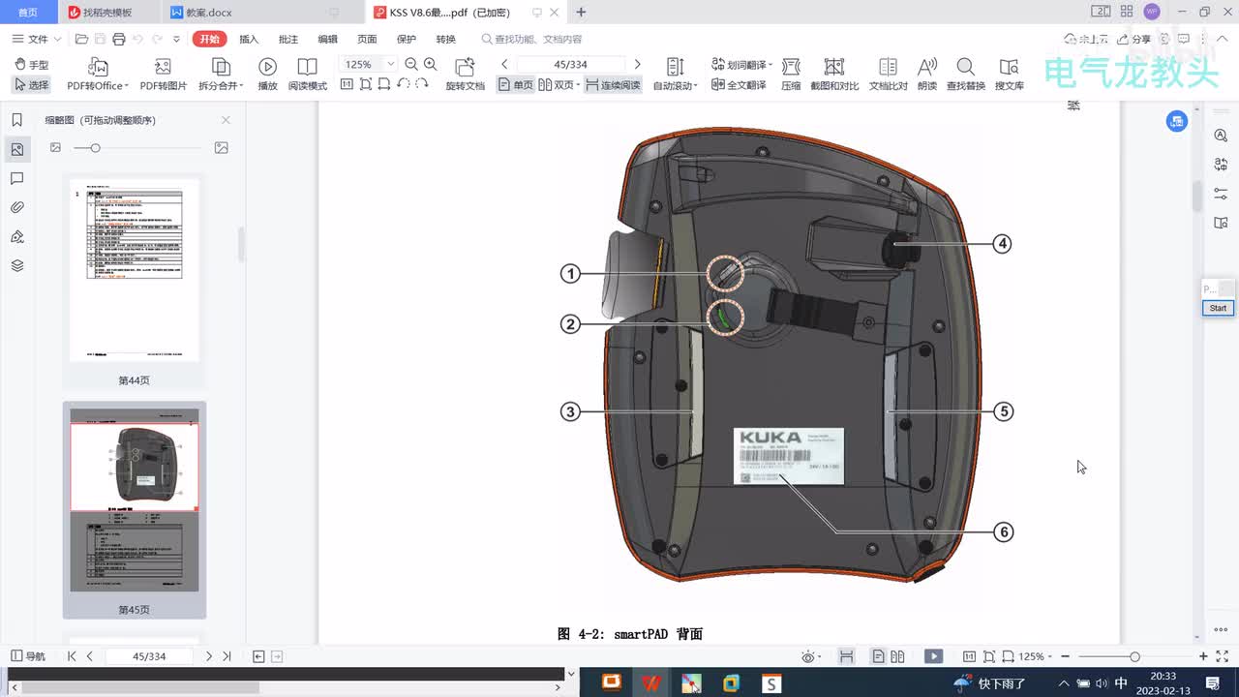Open the 压缩 compress tool
This screenshot has height=697, width=1239.
[x=791, y=67]
